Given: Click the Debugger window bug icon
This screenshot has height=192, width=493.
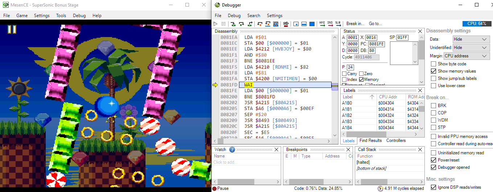Looking at the screenshot, I should (217, 5).
